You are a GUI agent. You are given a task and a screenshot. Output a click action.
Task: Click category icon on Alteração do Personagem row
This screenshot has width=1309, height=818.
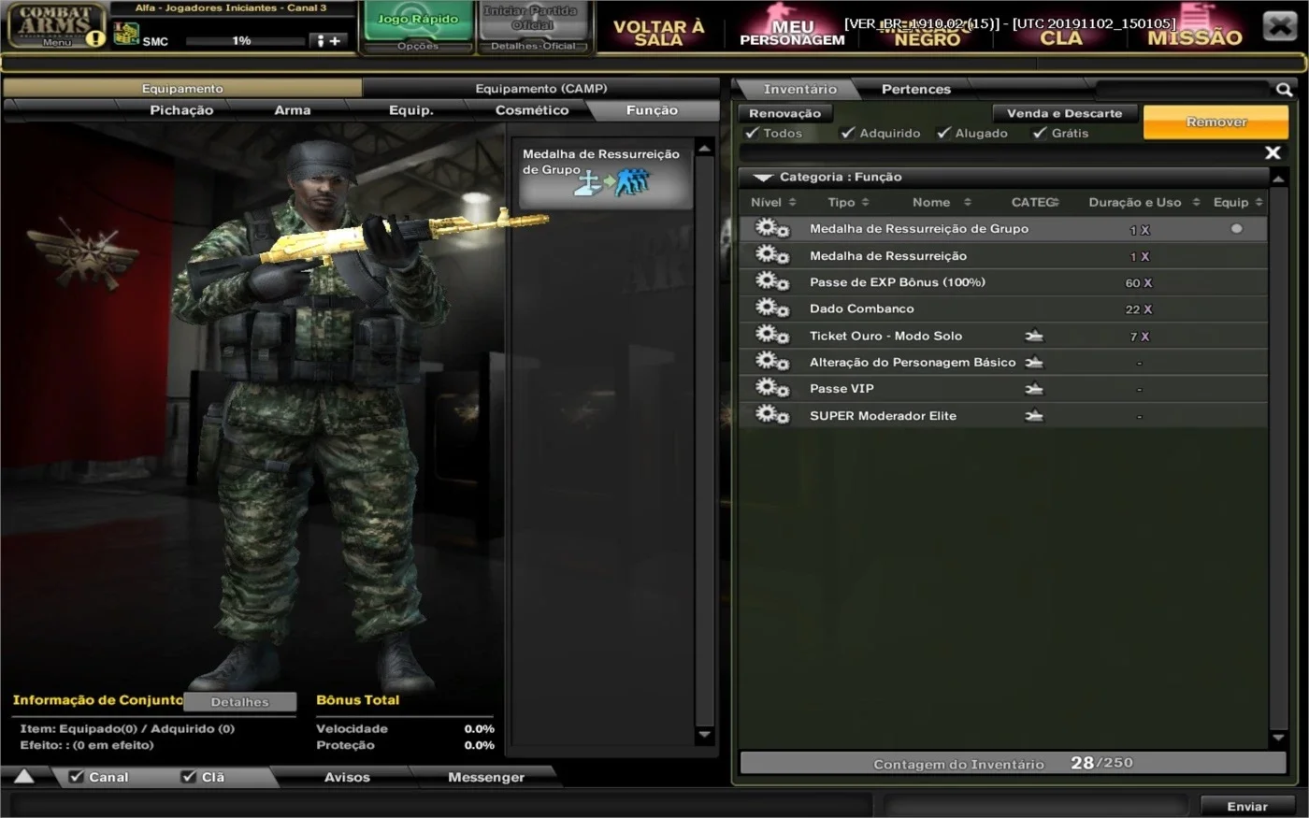[1034, 362]
